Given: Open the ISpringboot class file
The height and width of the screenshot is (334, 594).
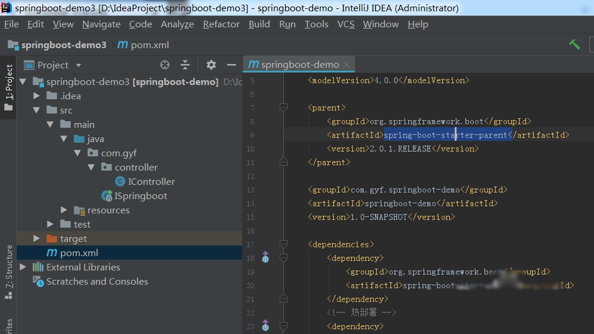Looking at the screenshot, I should 140,196.
